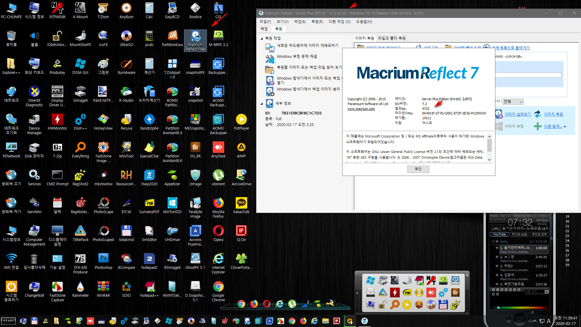Collapse the 복원 작업 section
The height and width of the screenshot is (327, 581).
(x=262, y=38)
